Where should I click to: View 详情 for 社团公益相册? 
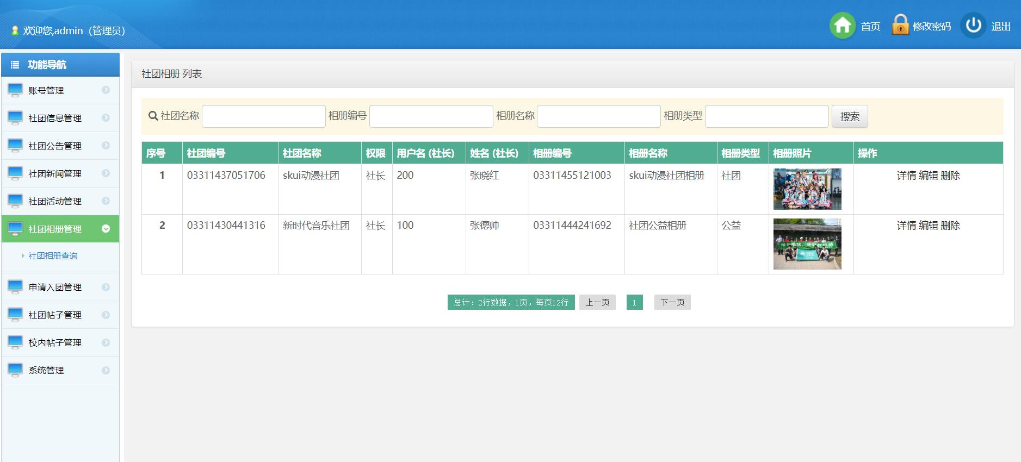point(906,226)
